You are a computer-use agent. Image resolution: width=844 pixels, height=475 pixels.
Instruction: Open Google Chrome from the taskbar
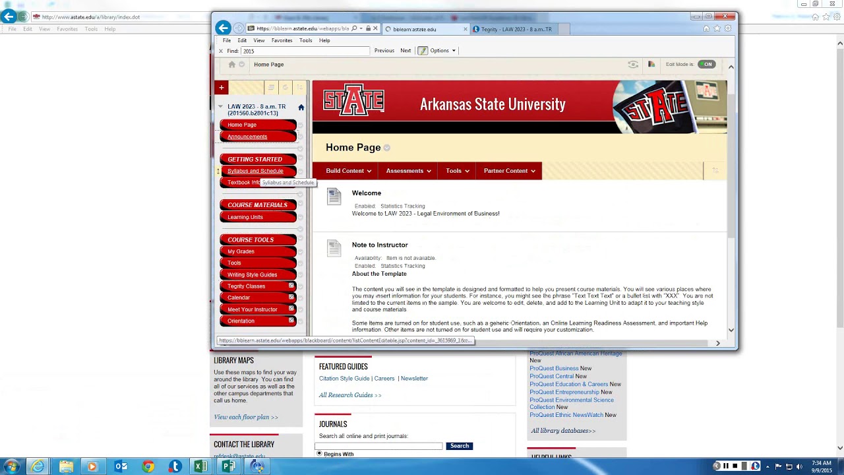(x=148, y=466)
